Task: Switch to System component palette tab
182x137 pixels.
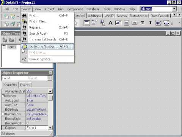Action: coord(122,16)
